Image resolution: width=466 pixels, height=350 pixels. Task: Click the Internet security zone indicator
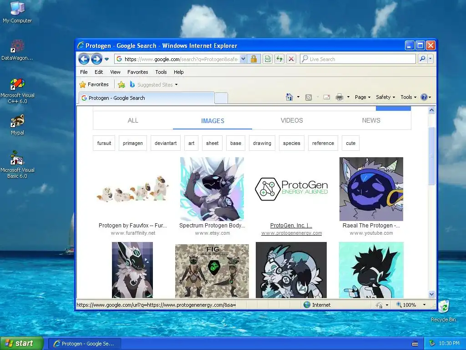pos(317,305)
